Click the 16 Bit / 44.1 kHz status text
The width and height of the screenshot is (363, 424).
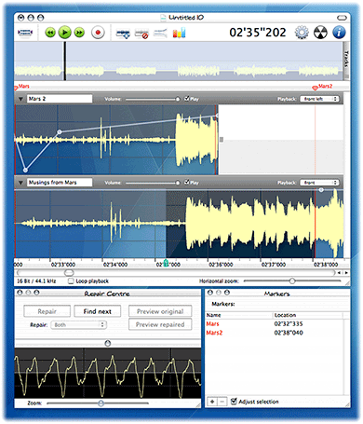pyautogui.click(x=36, y=281)
